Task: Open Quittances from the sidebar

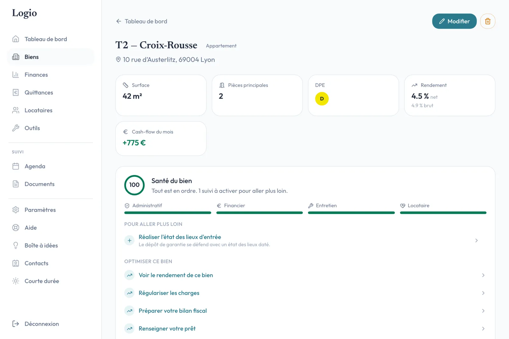Action: point(51,92)
